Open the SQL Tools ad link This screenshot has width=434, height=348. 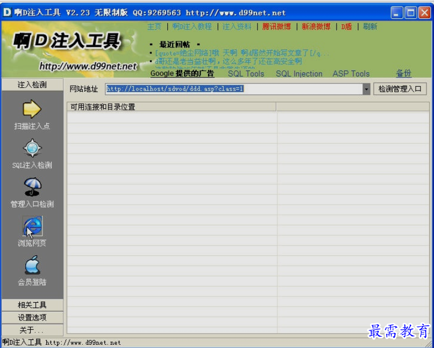pos(246,74)
